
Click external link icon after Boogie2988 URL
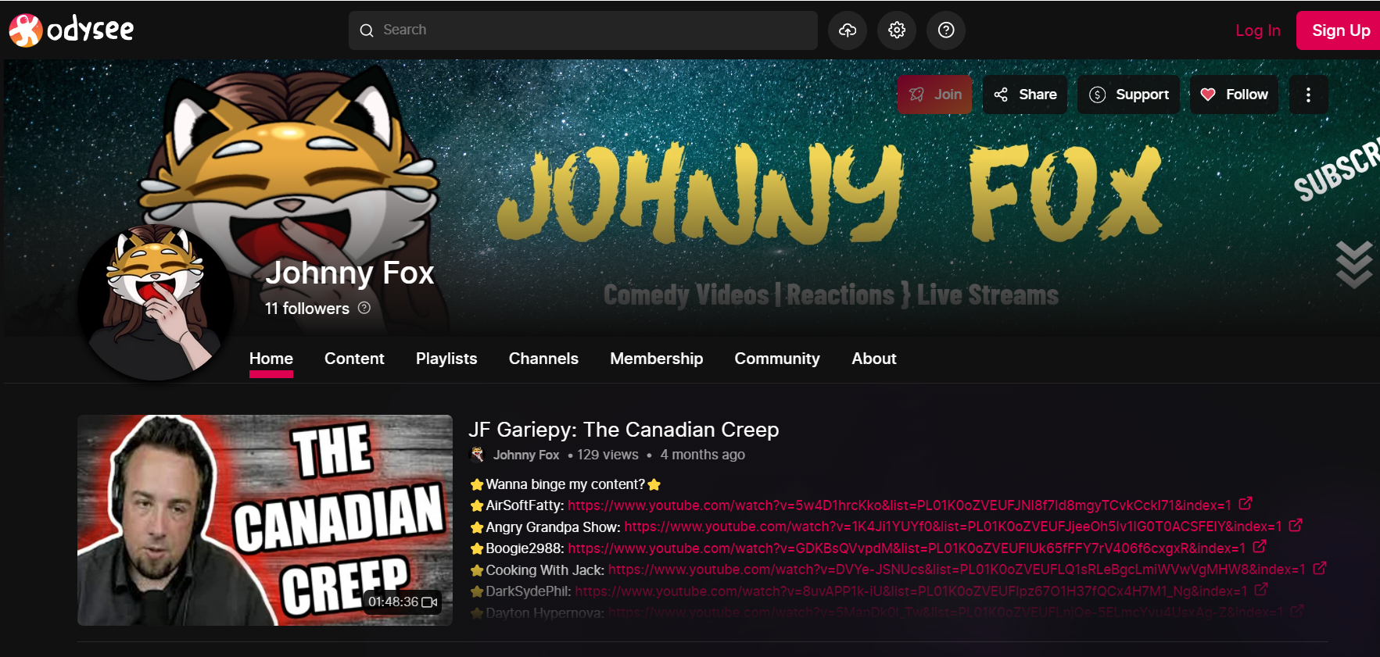pos(1260,547)
